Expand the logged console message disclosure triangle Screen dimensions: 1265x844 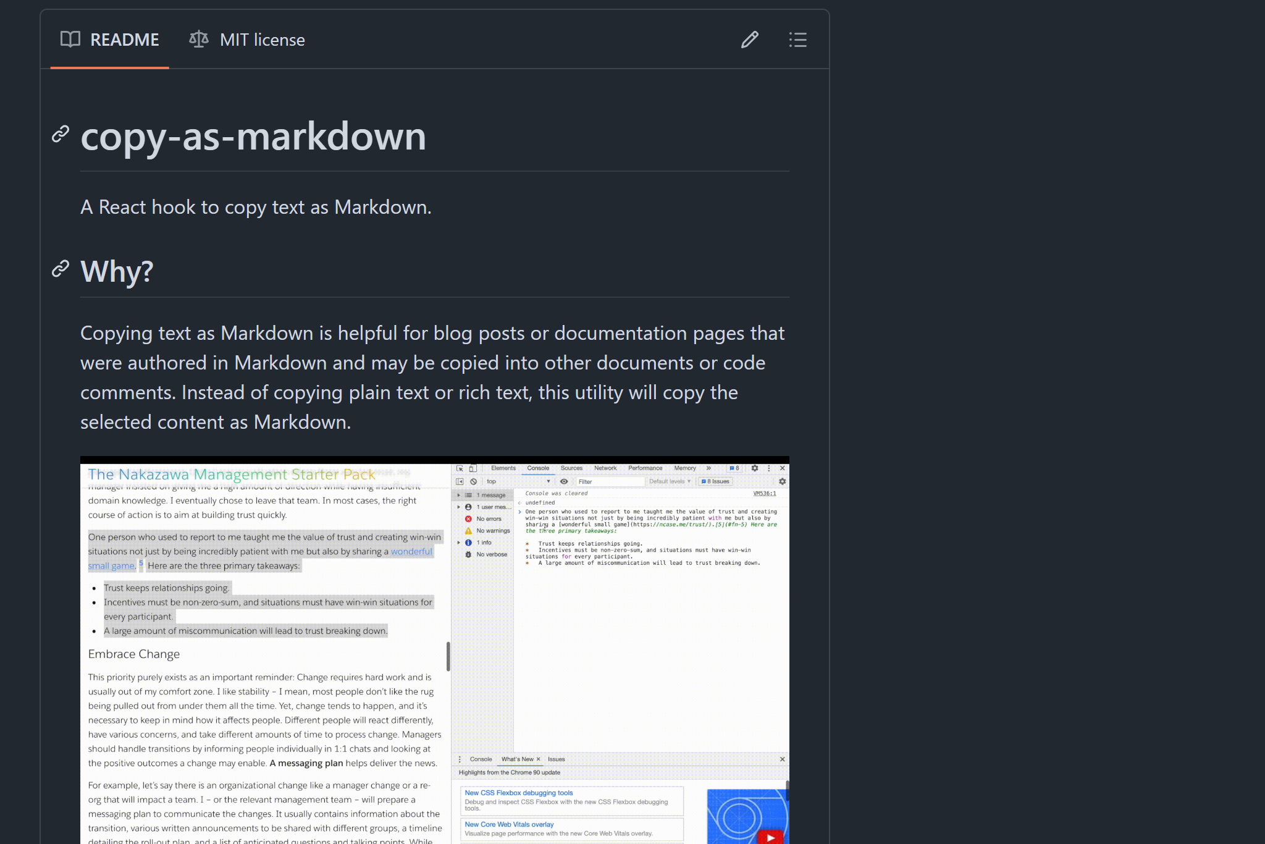tap(519, 512)
